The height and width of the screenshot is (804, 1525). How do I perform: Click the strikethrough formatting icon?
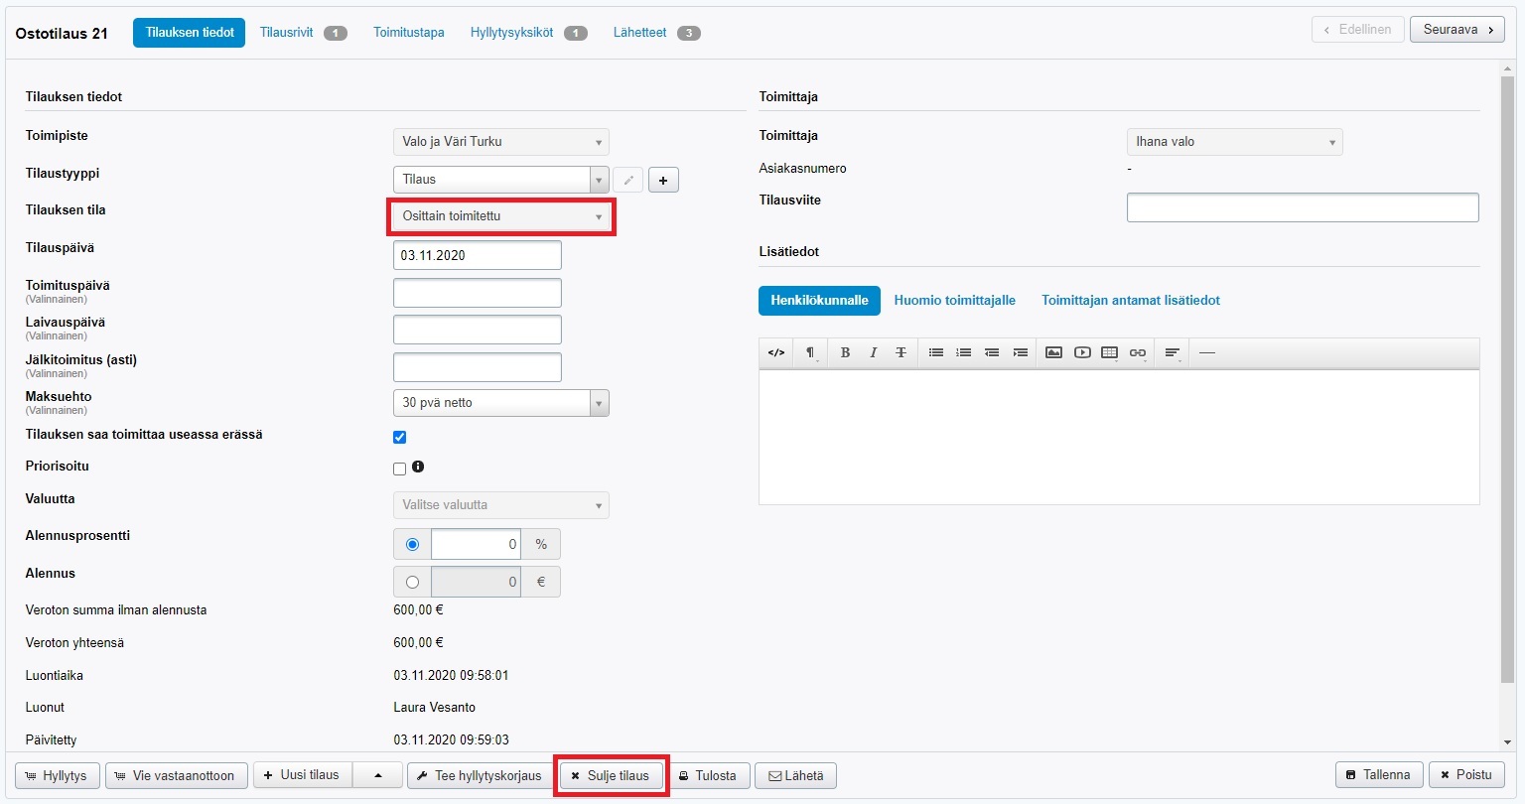901,352
